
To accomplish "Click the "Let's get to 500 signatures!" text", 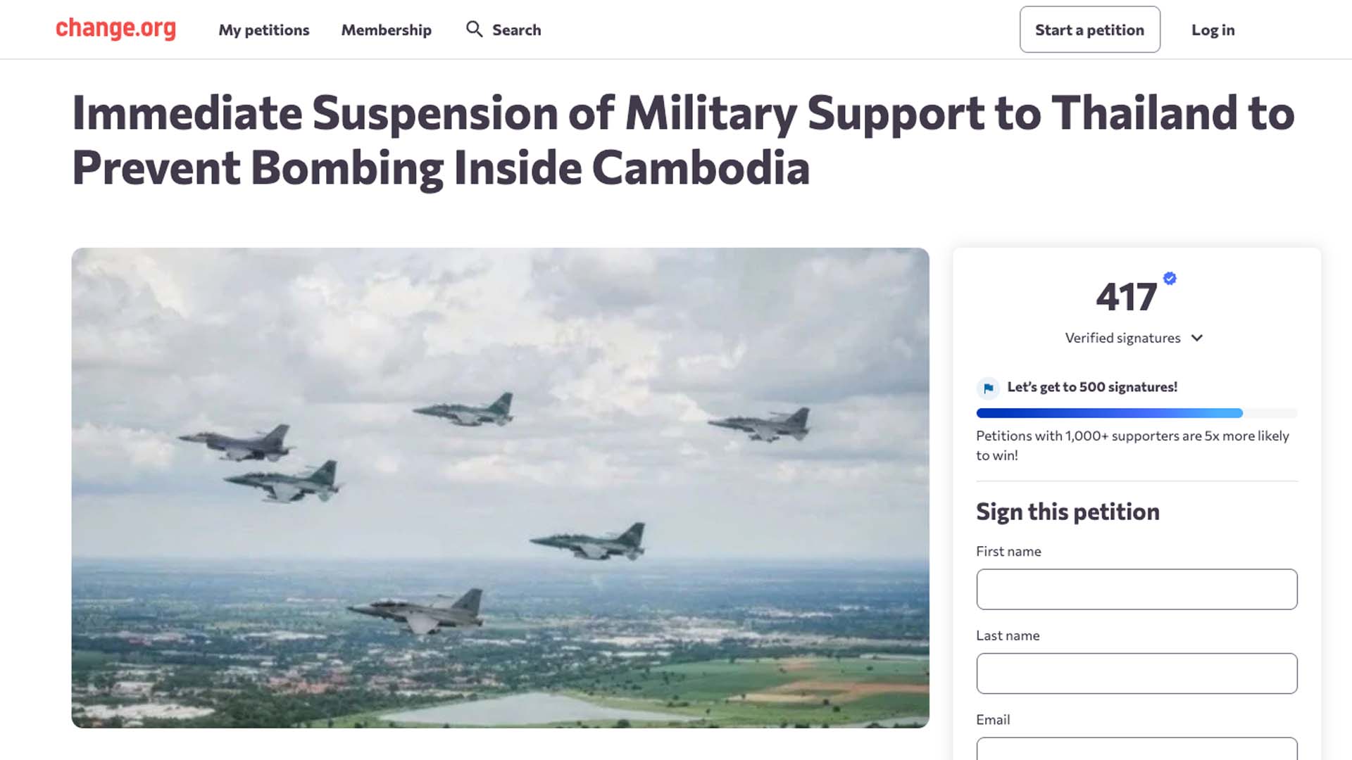I will click(x=1091, y=387).
